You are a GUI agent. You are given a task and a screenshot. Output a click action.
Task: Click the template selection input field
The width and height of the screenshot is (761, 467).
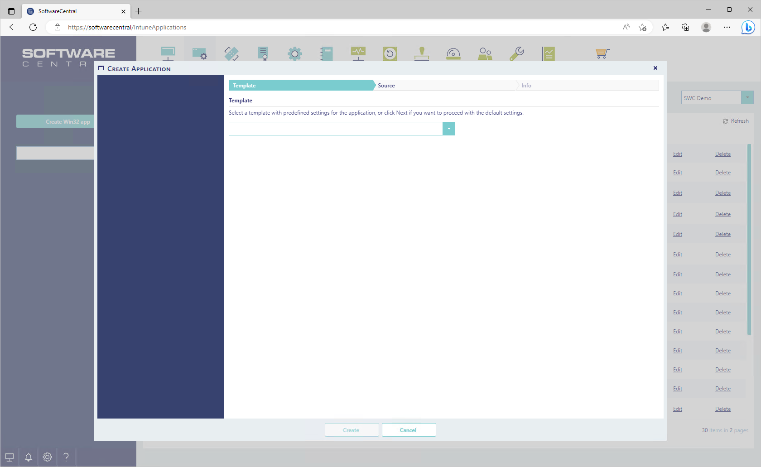pyautogui.click(x=335, y=129)
